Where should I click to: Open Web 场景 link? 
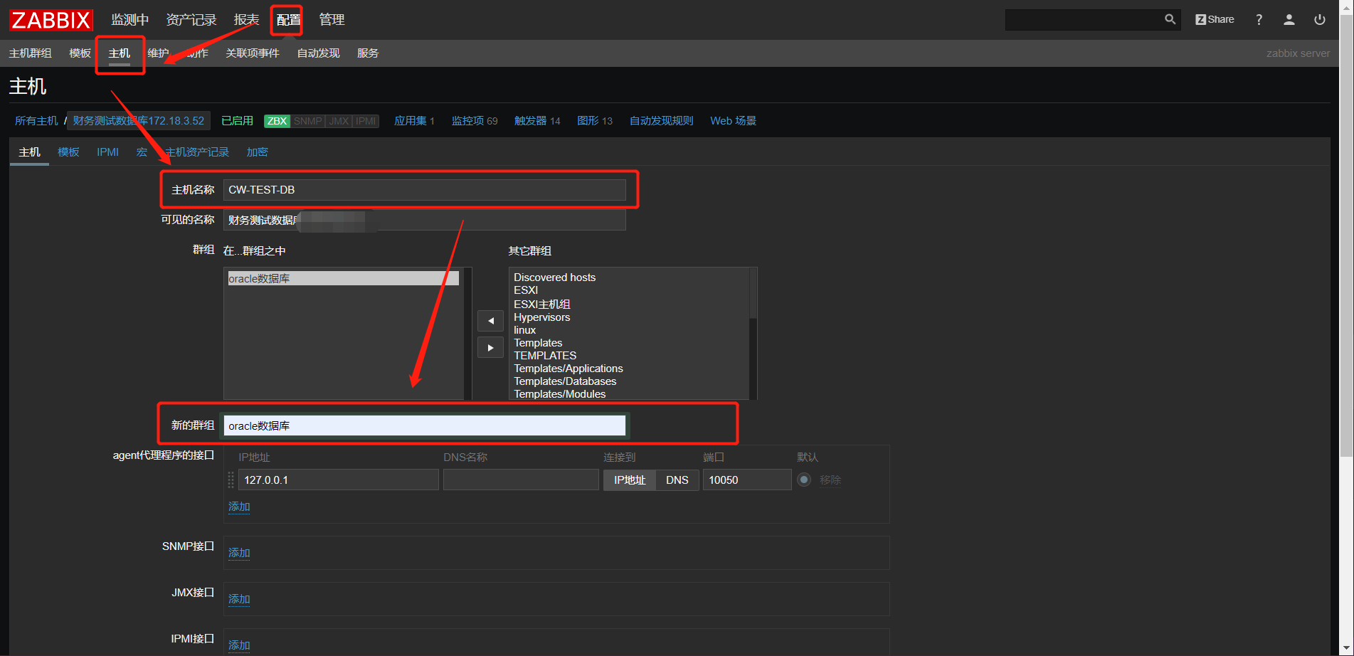coord(733,121)
